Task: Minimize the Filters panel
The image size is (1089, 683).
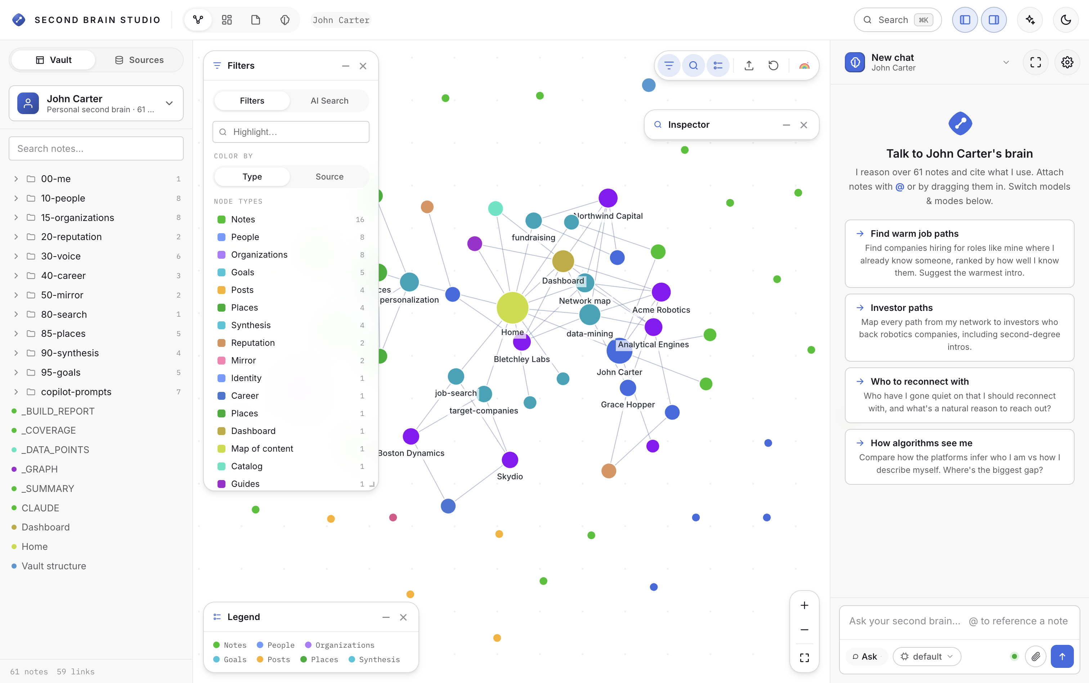Action: coord(346,66)
